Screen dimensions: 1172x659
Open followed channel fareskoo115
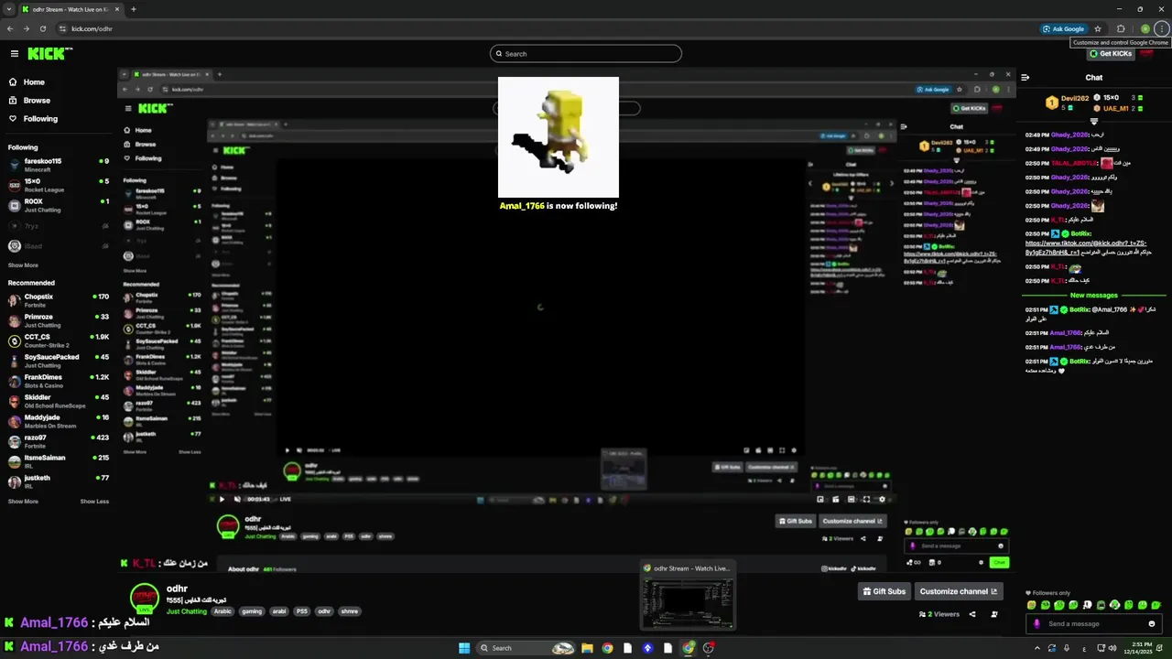(57, 165)
